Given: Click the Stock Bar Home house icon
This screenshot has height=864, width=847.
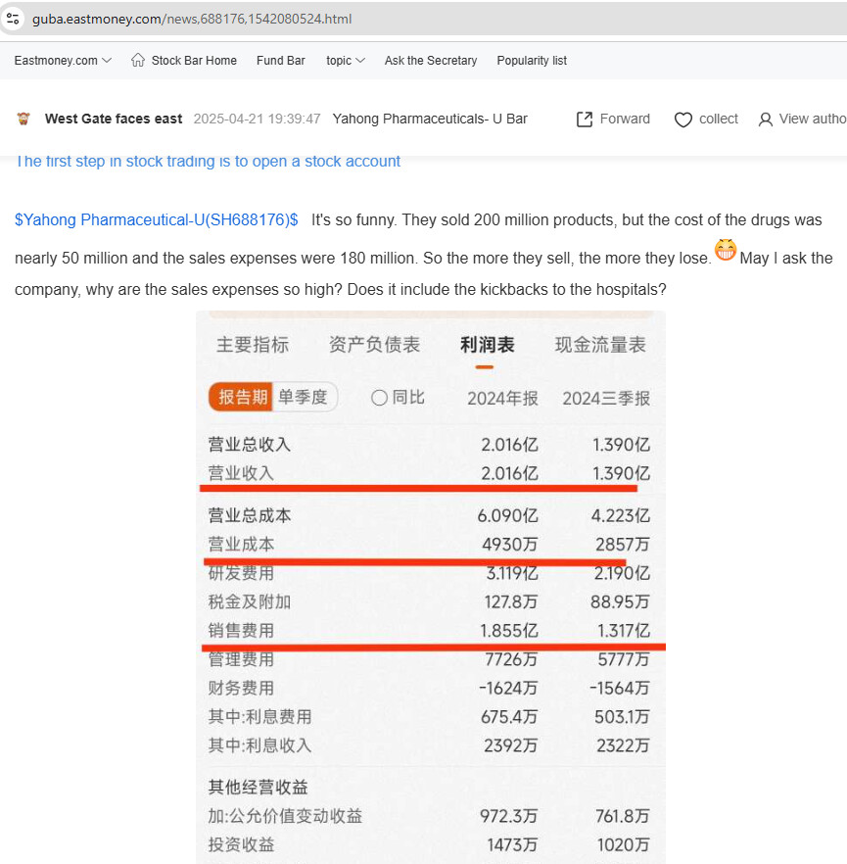Looking at the screenshot, I should click(x=138, y=60).
